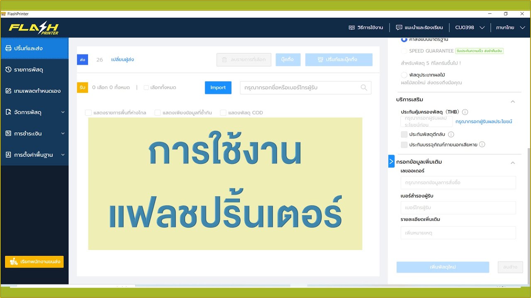This screenshot has width=531, height=298.
Task: Click the right panel vertical scrollbar
Action: [x=529, y=215]
